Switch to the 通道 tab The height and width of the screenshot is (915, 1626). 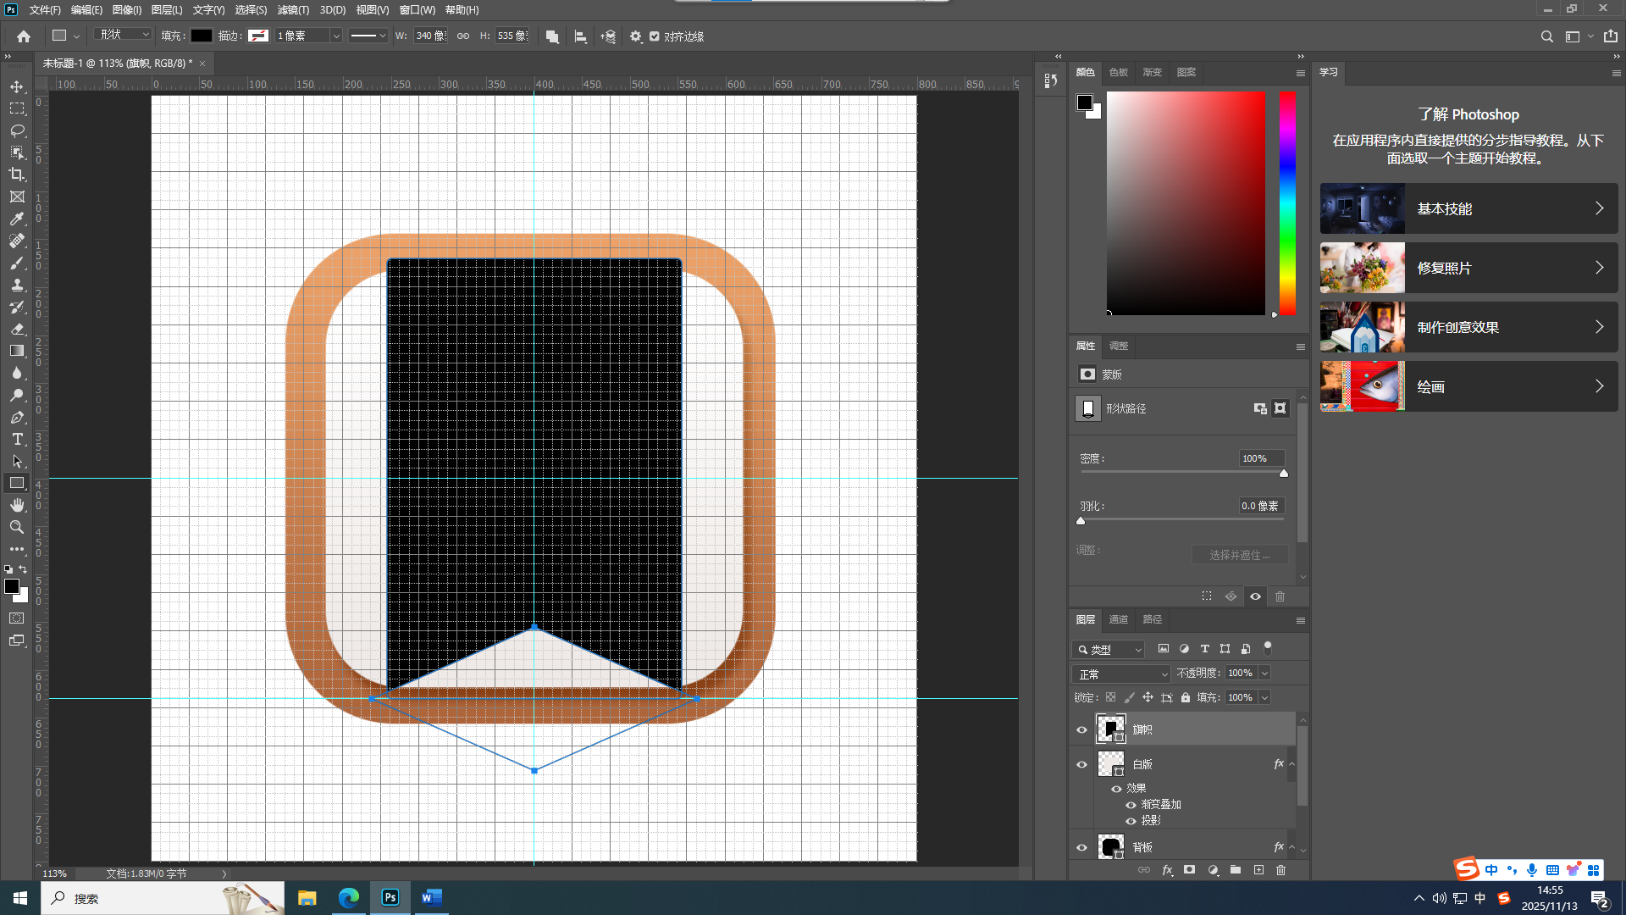(x=1118, y=619)
